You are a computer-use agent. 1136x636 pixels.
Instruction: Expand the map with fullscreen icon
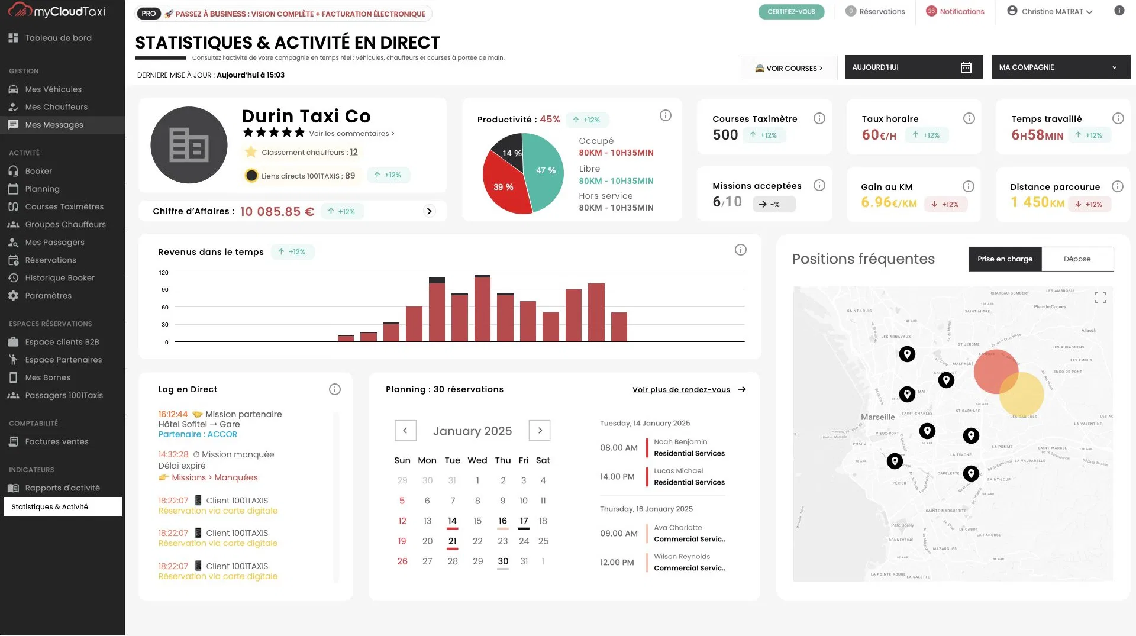(1100, 298)
